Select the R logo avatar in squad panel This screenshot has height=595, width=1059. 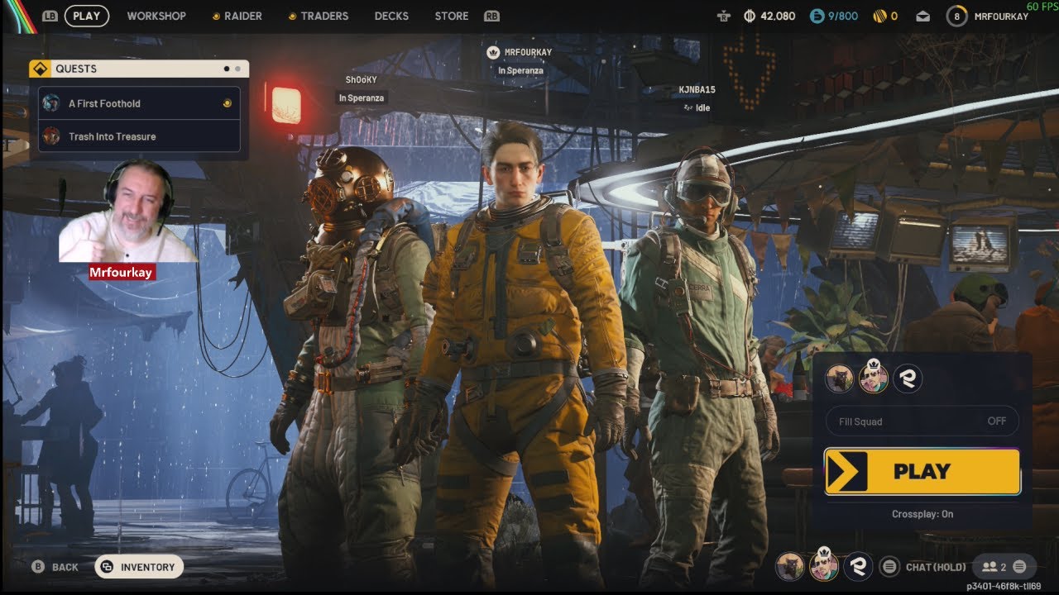click(x=908, y=378)
